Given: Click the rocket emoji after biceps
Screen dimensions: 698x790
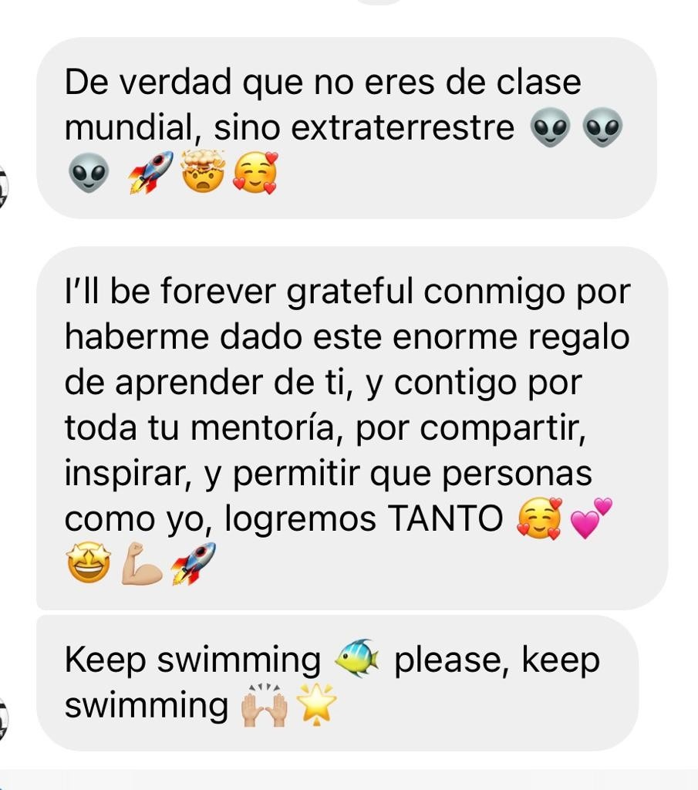Looking at the screenshot, I should click(194, 563).
